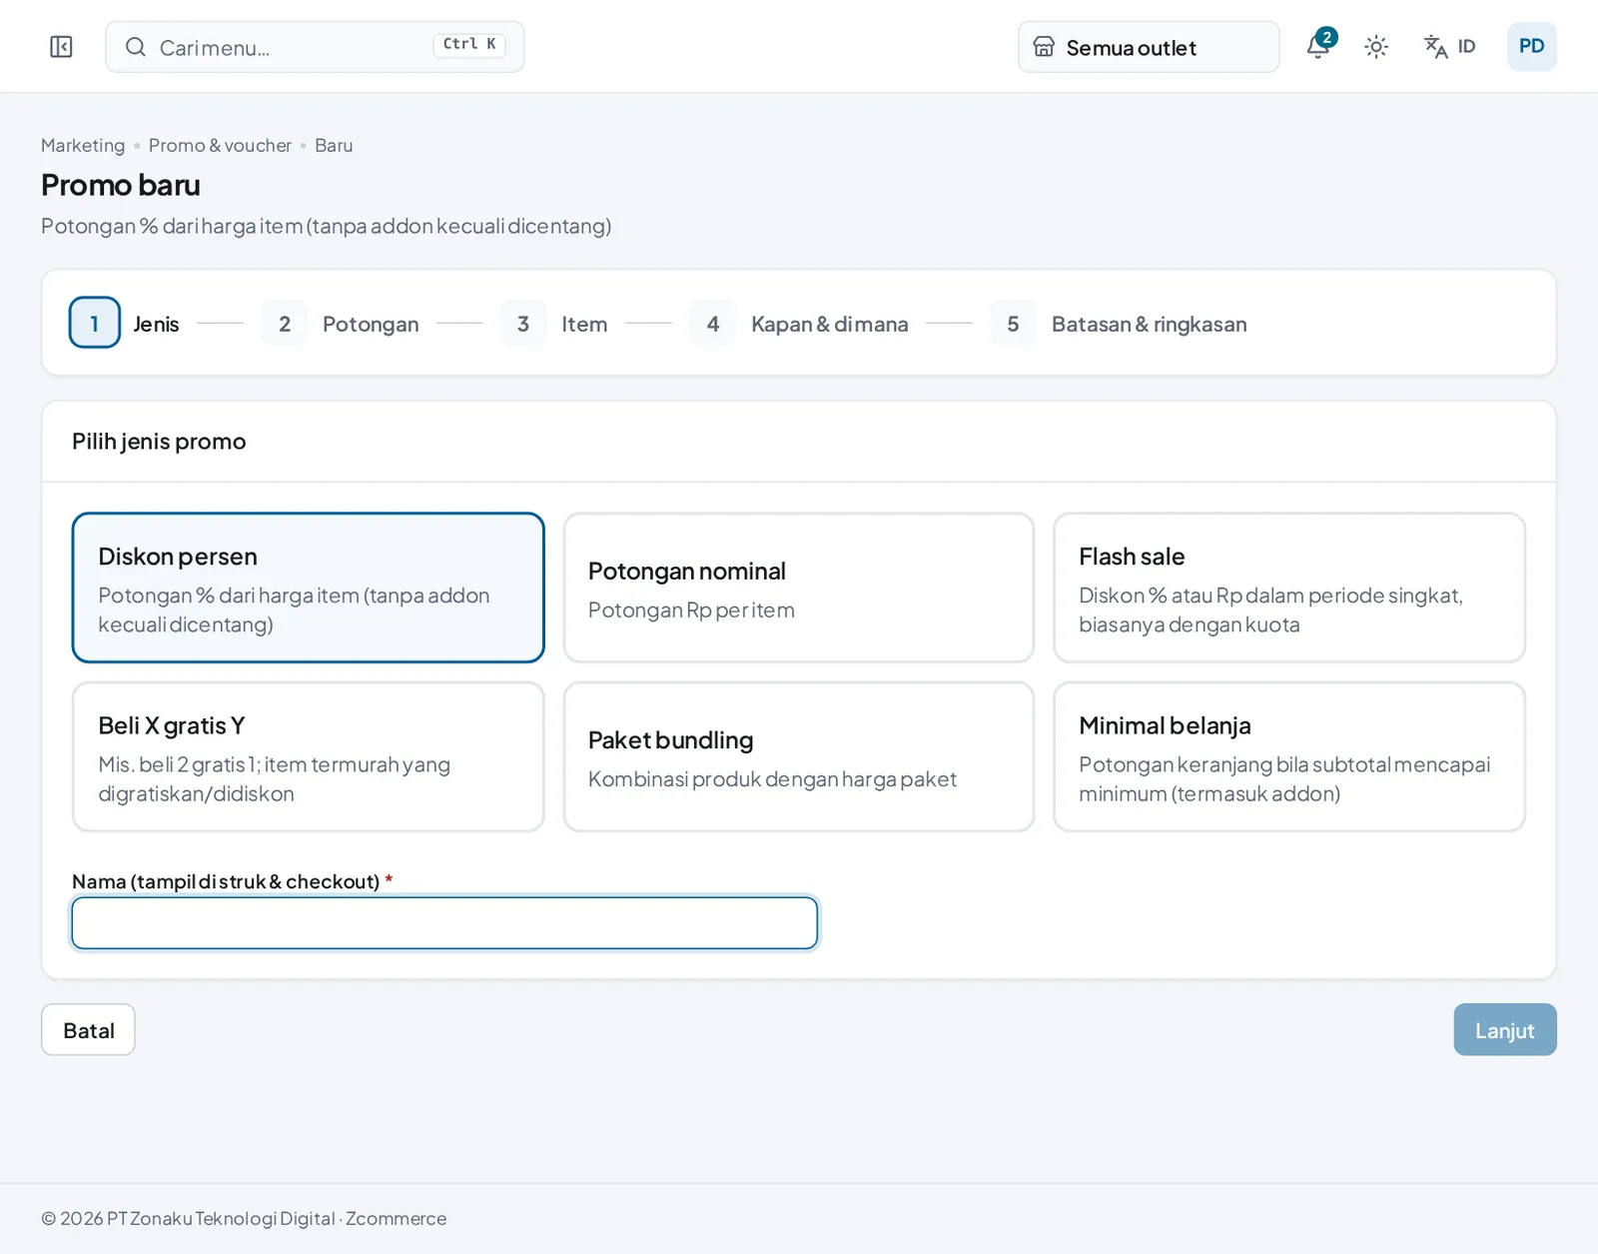This screenshot has height=1254, width=1598.
Task: Click the Lanjut button
Action: click(x=1505, y=1030)
